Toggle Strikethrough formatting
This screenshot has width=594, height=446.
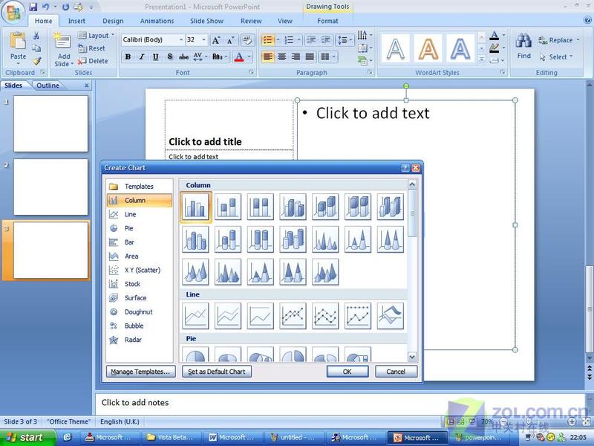point(183,57)
